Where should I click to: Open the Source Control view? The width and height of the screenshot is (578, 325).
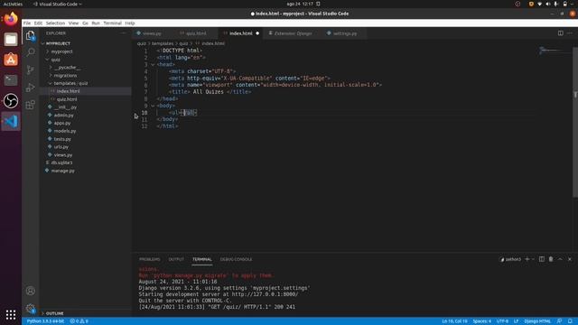coord(31,70)
